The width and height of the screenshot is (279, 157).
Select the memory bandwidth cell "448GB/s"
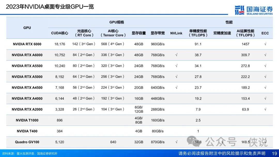tap(158, 98)
